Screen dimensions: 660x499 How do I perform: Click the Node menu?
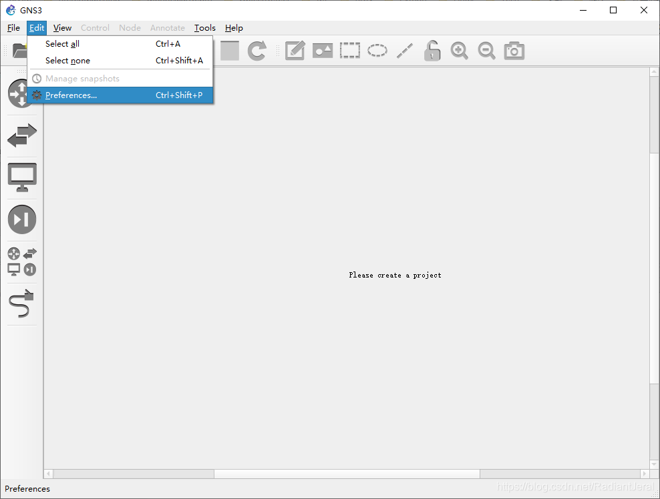click(x=130, y=28)
